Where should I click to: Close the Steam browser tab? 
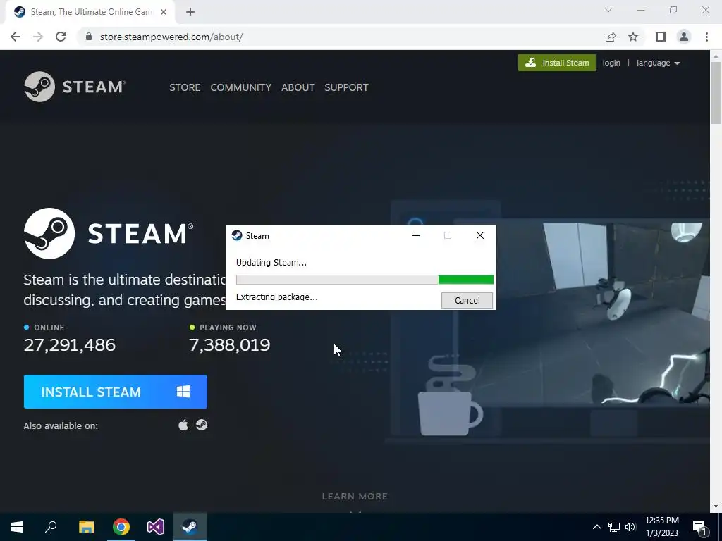pyautogui.click(x=164, y=12)
